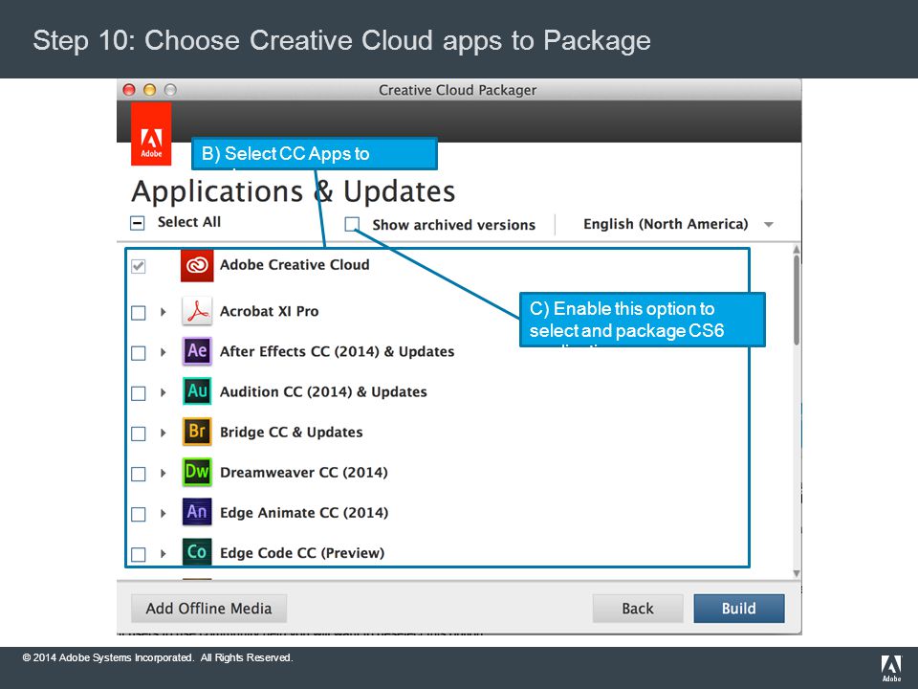This screenshot has width=918, height=689.
Task: Click the blue Build button
Action: click(739, 609)
